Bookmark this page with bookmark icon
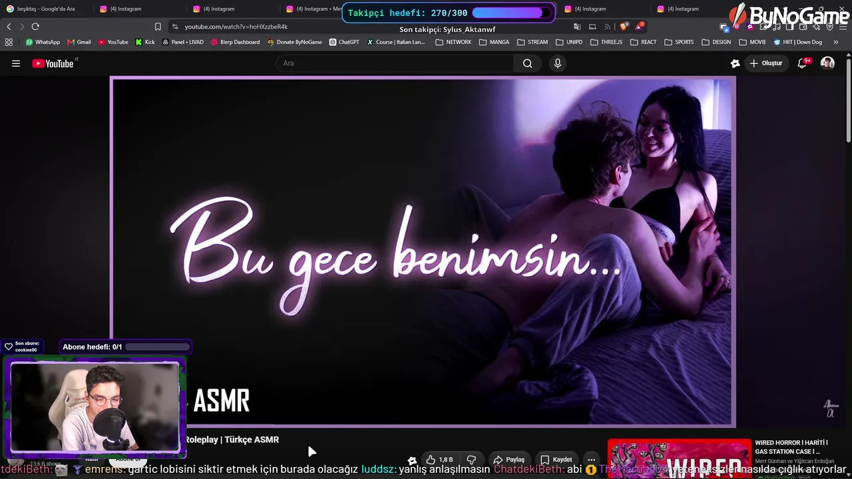Image resolution: width=852 pixels, height=479 pixels. coord(158,27)
